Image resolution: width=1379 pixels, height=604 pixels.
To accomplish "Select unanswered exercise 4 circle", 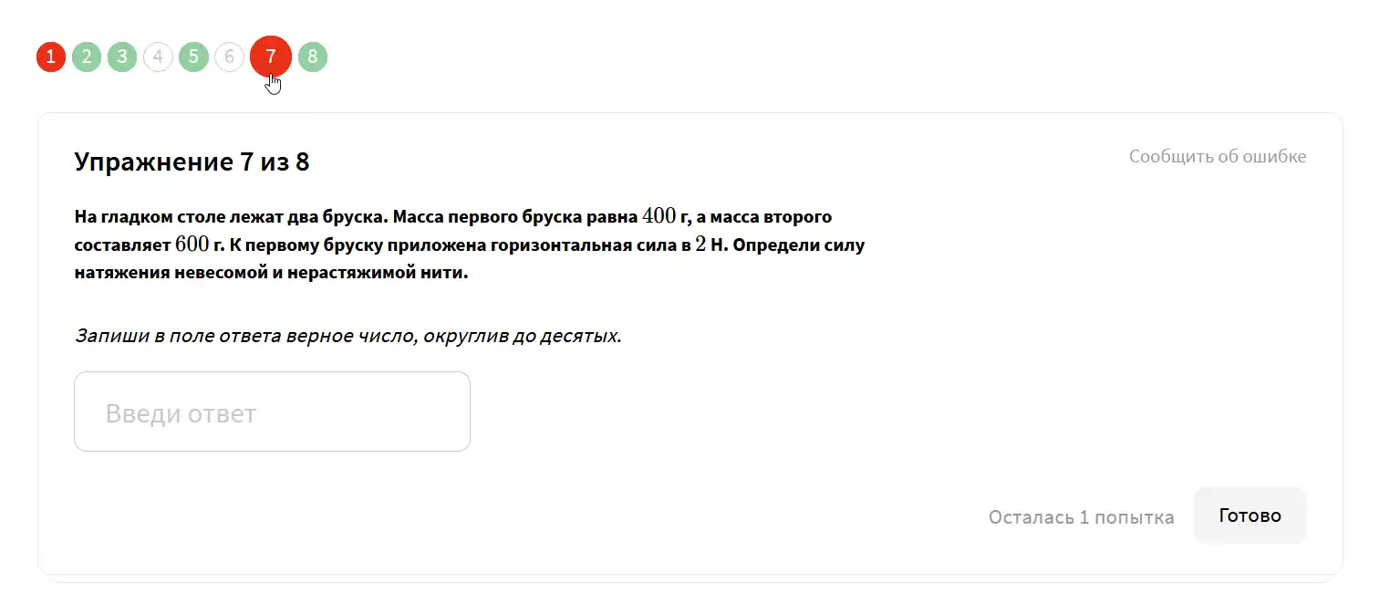I will pyautogui.click(x=158, y=57).
